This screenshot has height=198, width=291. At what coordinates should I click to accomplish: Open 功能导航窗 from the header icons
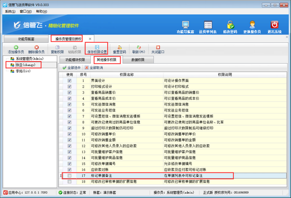185,25
